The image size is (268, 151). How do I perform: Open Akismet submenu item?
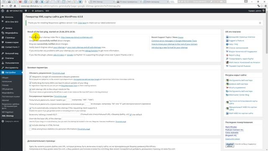5,100
